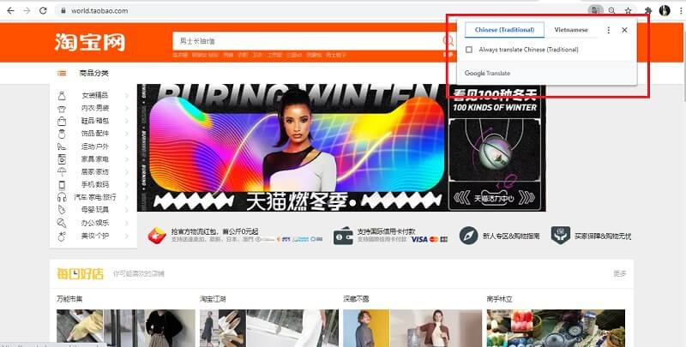Select the Chinese (Traditional) translate tab
The height and width of the screenshot is (347, 686).
[504, 30]
